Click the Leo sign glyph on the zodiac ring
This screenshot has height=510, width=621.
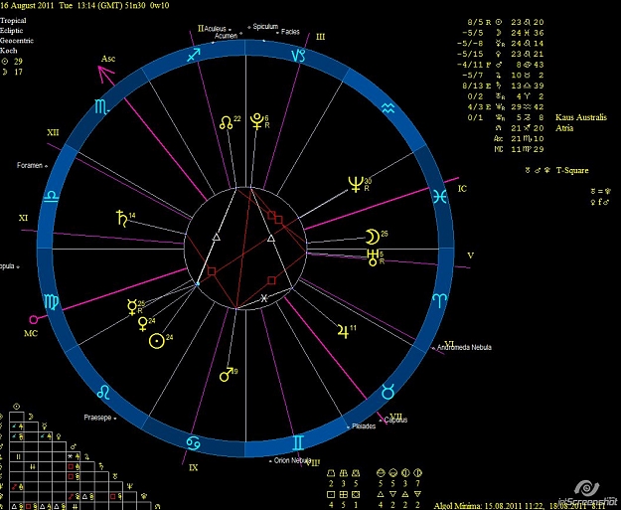click(103, 392)
